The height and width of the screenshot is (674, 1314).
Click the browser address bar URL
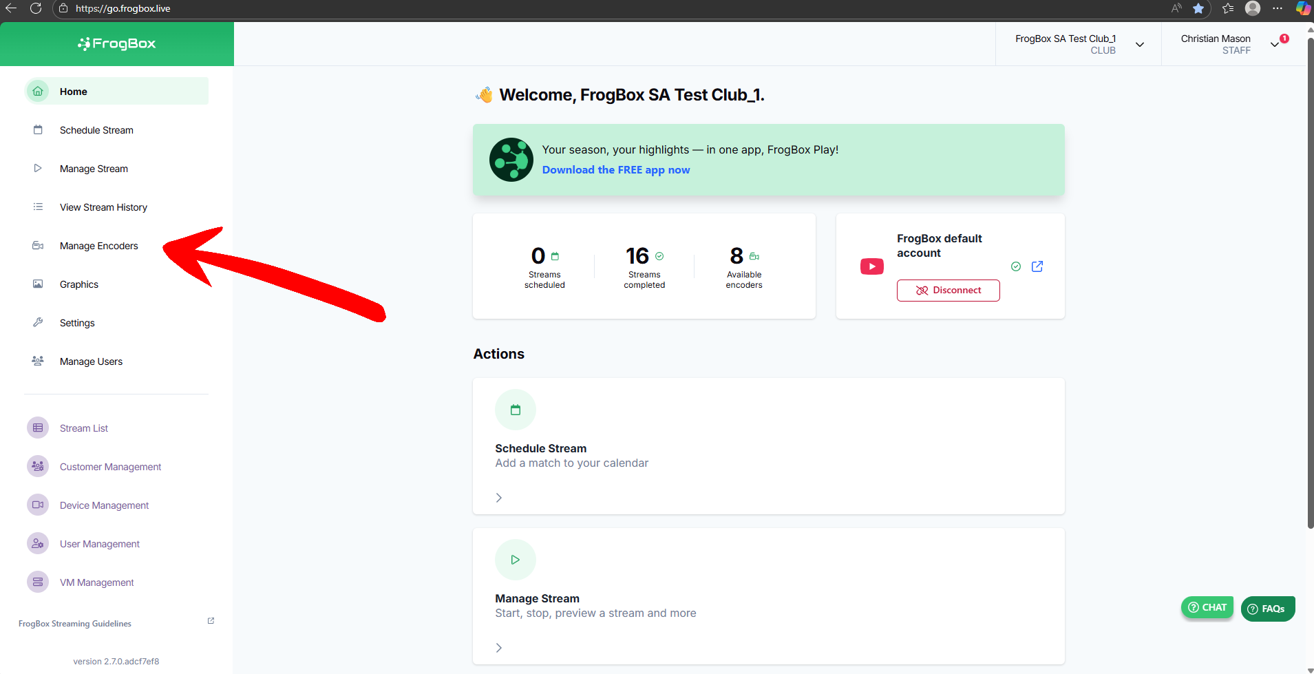pos(123,8)
